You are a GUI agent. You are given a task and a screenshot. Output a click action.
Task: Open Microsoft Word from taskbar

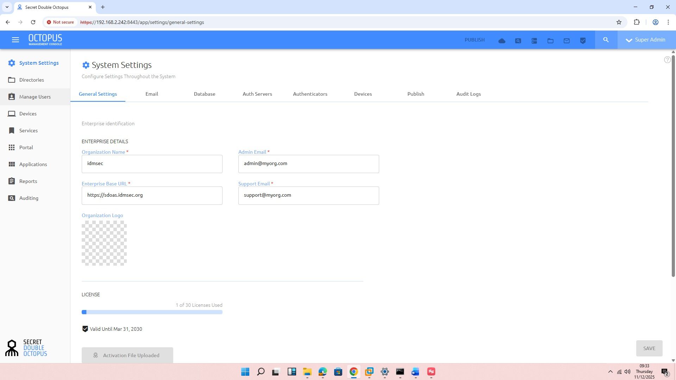(x=415, y=372)
